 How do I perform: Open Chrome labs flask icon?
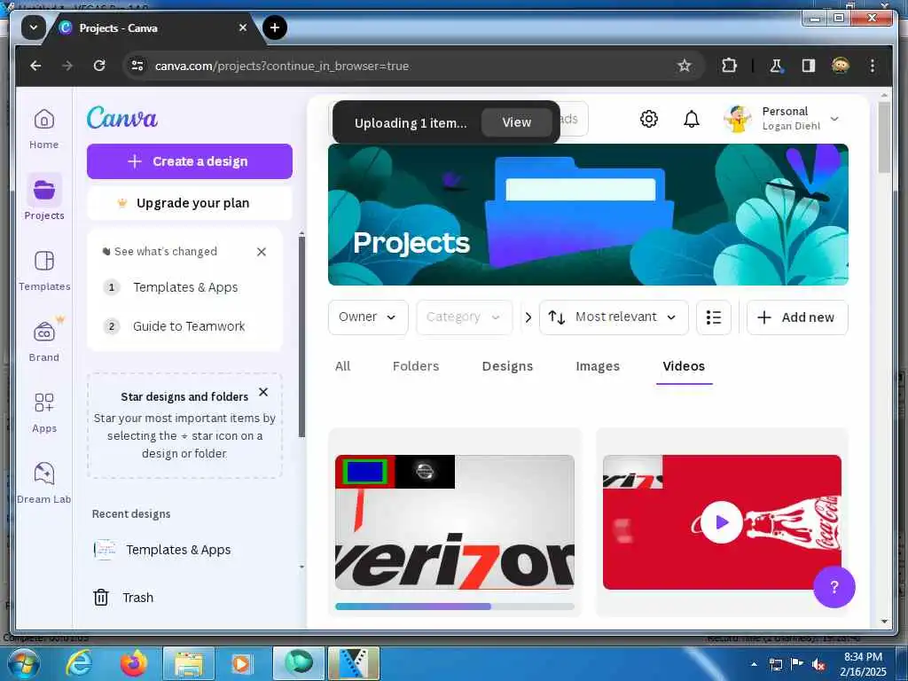pos(776,66)
